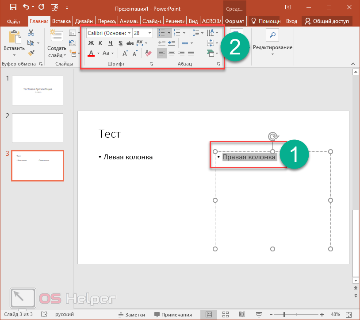Center the paragraph text
The image size is (360, 320).
pos(172,53)
